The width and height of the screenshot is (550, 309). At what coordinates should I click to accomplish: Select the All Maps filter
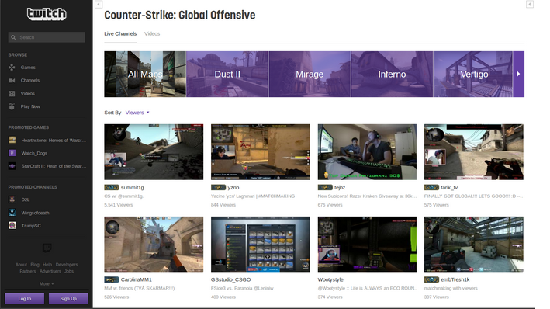[145, 74]
